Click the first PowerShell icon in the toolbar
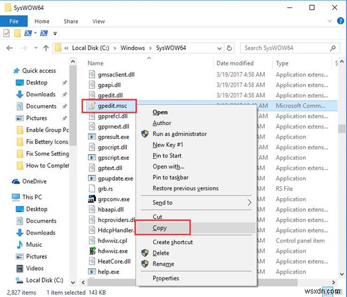This screenshot has height=297, width=347. (x=28, y=33)
